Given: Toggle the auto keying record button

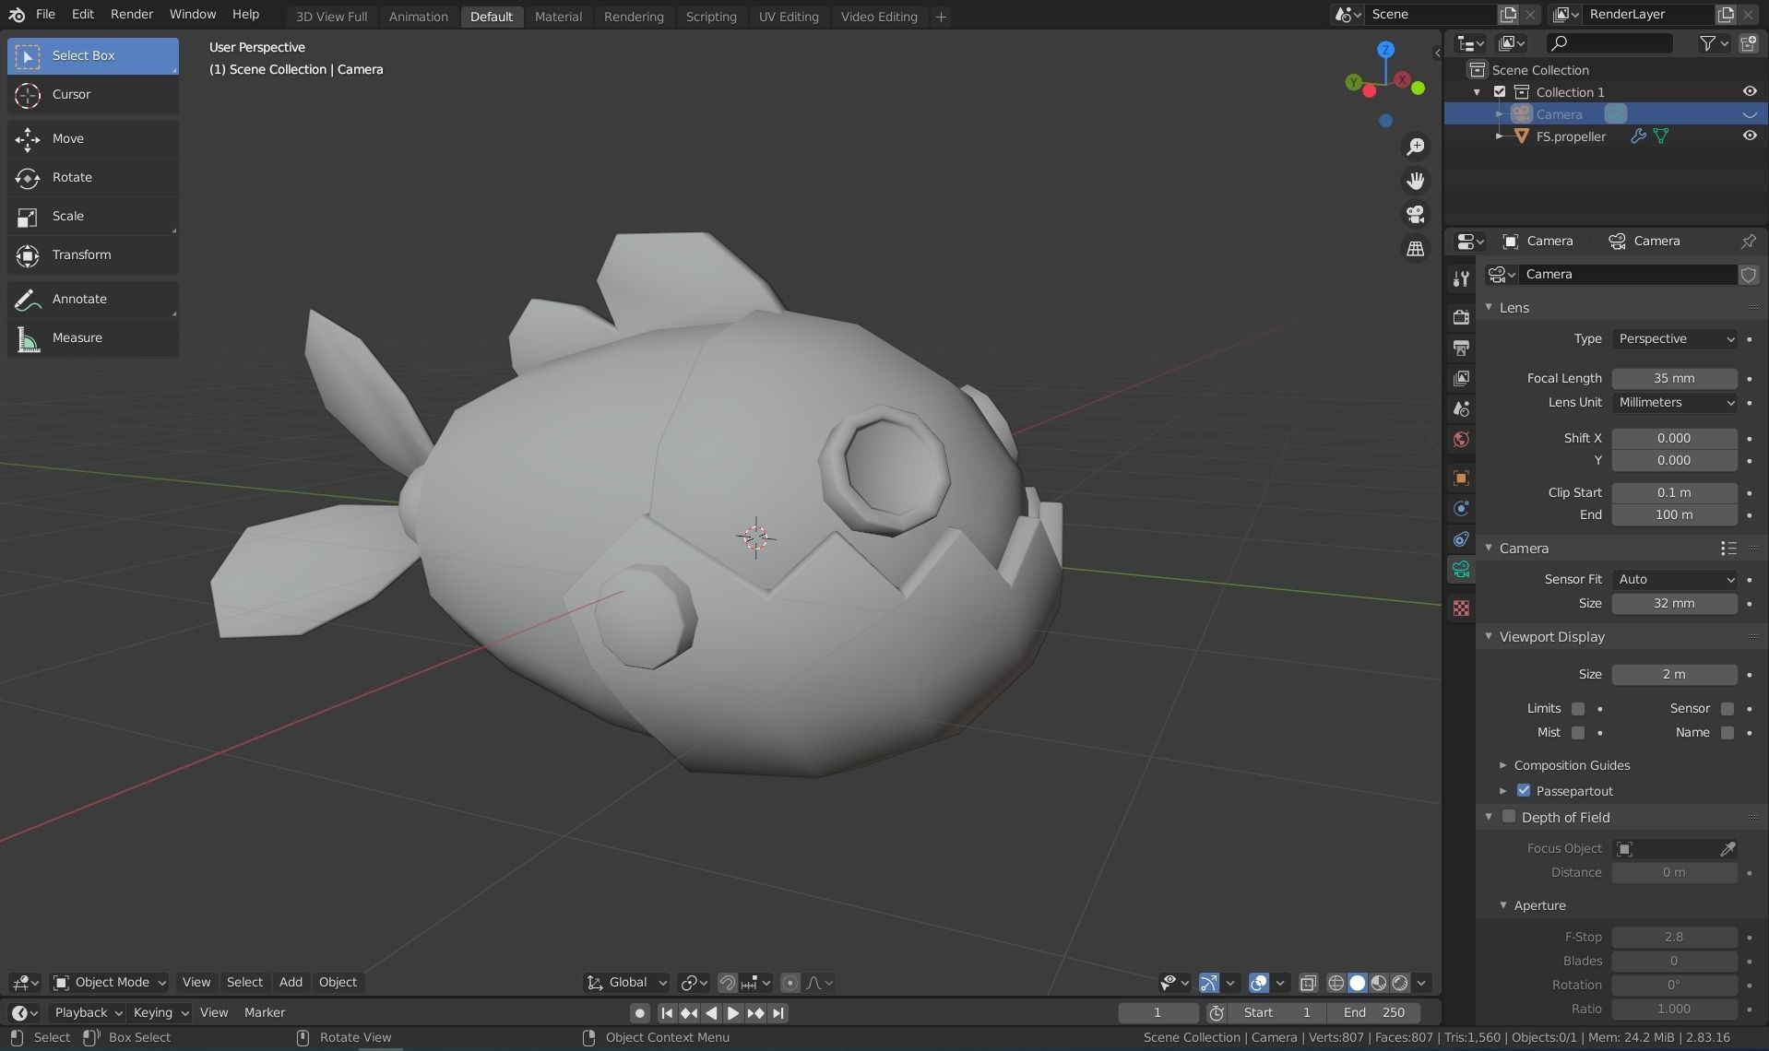Looking at the screenshot, I should [639, 1013].
